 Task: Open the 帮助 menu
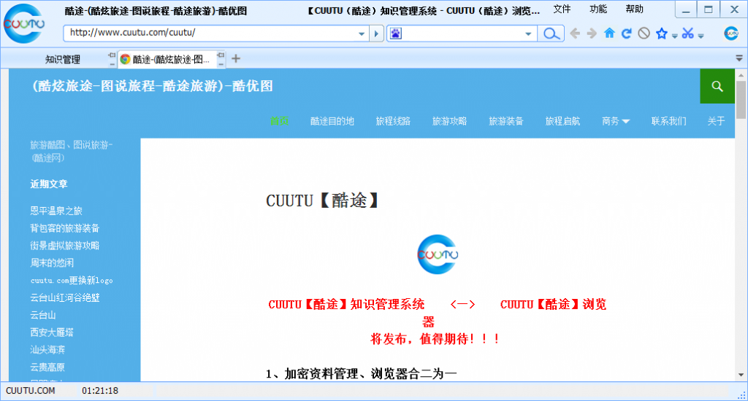tap(635, 9)
